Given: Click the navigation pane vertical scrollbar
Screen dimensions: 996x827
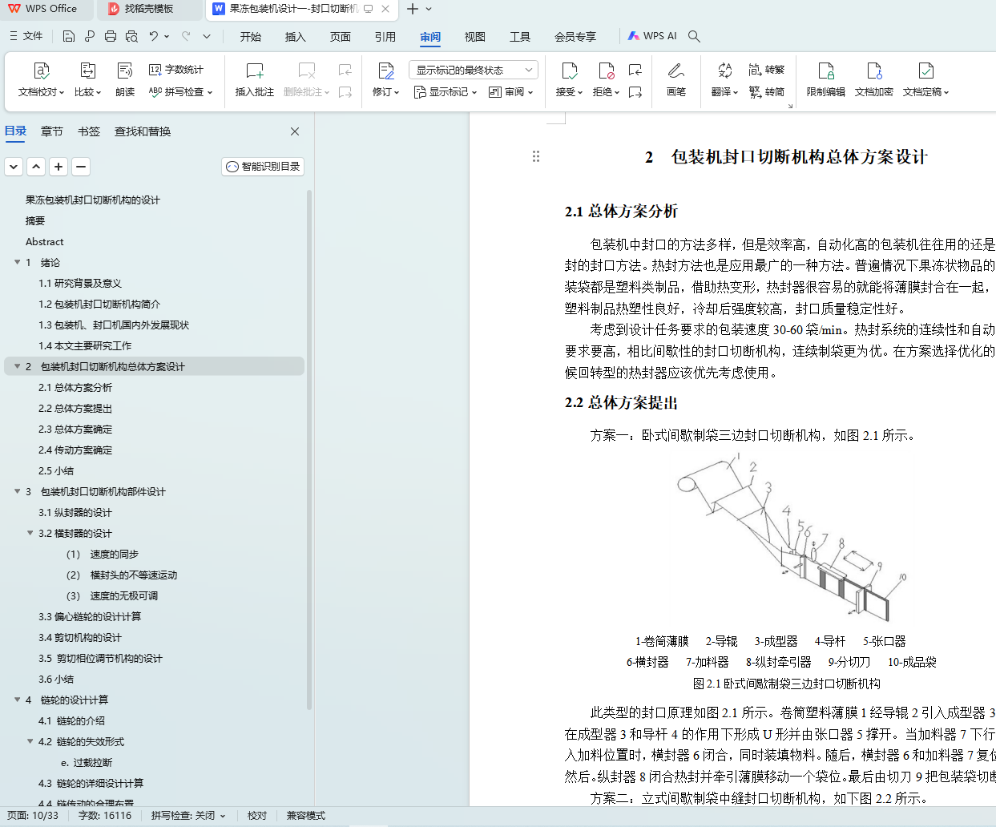Looking at the screenshot, I should point(309,449).
